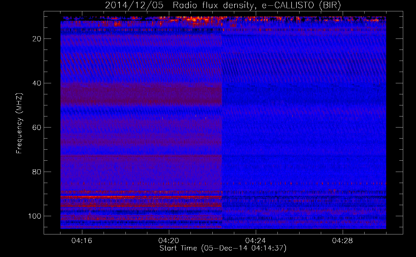Click the 'Start Time (05-Dec-14 04:14:37)' axis label
Image resolution: width=416 pixels, height=257 pixels.
pos(223,248)
